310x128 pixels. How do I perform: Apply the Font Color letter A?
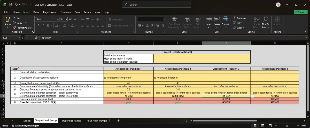pos(73,25)
